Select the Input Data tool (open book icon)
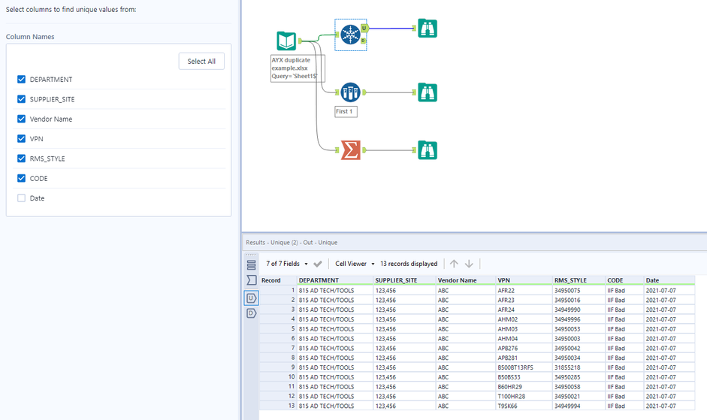707x420 pixels. click(286, 41)
